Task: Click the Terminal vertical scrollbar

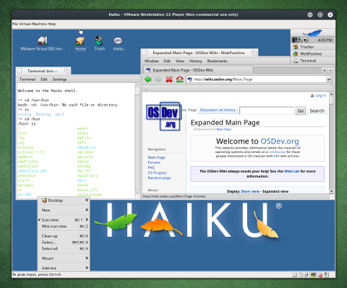Action: coord(137,139)
